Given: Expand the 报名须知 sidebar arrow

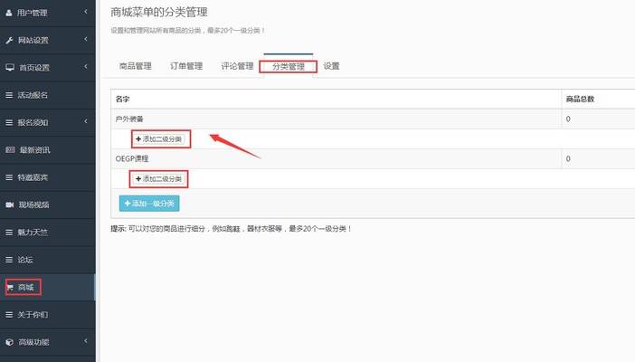Looking at the screenshot, I should click(85, 122).
